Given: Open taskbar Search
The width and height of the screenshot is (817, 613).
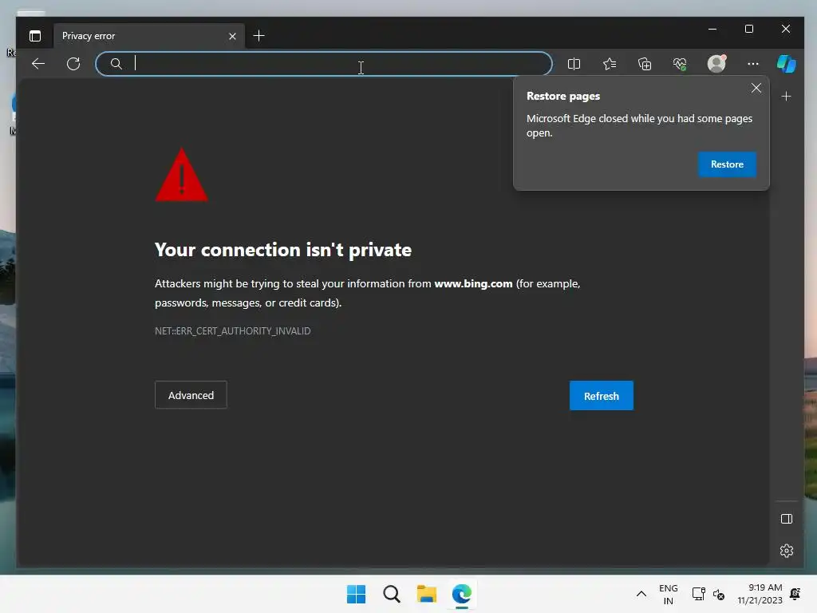Looking at the screenshot, I should pyautogui.click(x=391, y=594).
